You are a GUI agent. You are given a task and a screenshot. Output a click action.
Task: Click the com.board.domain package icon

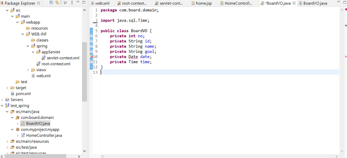(x=18, y=118)
